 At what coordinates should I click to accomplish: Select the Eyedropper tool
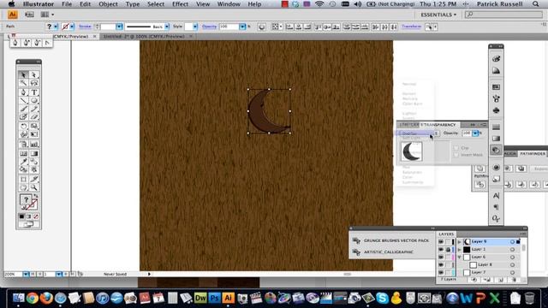tap(23, 162)
